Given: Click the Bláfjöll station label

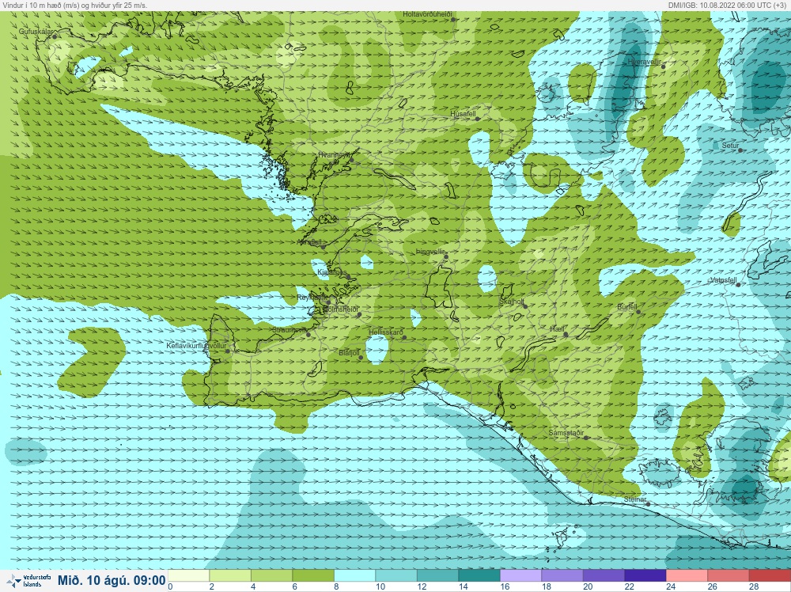Looking at the screenshot, I should click(349, 353).
